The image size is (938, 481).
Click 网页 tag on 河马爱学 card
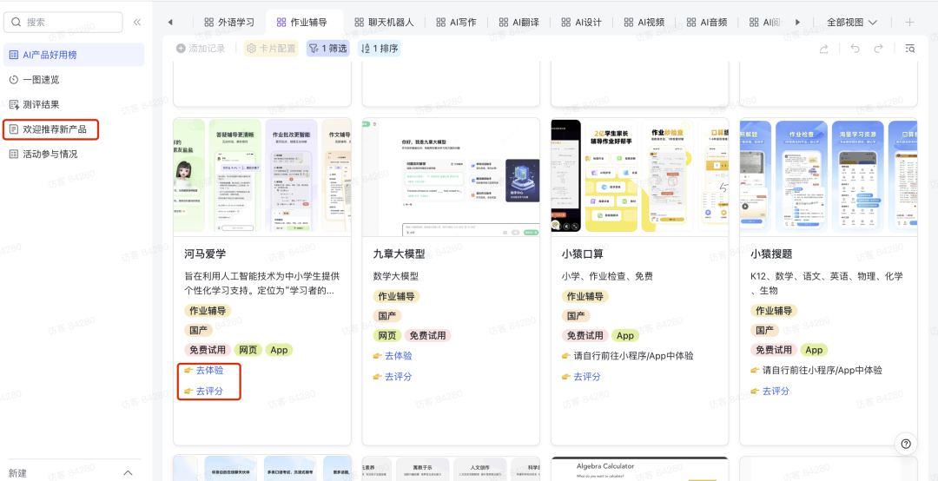pyautogui.click(x=248, y=350)
